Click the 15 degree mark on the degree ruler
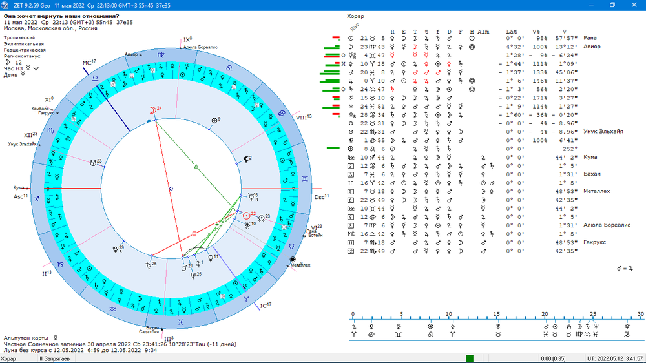 (497, 315)
